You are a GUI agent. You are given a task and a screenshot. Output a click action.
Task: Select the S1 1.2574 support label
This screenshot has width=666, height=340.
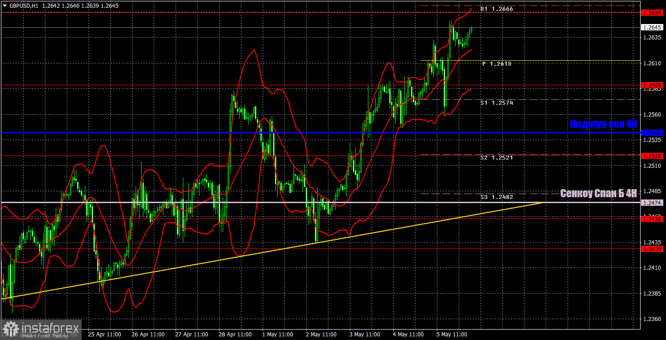pyautogui.click(x=497, y=103)
